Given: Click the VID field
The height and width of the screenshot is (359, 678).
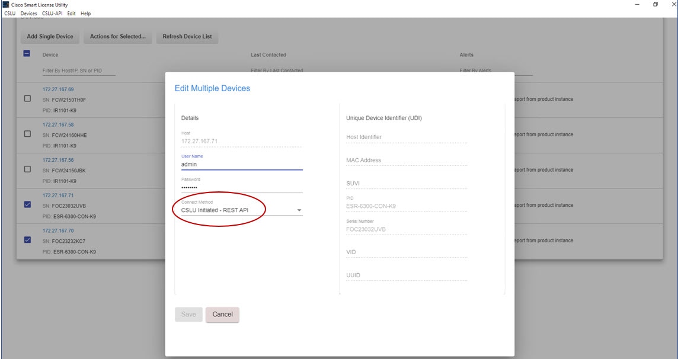Looking at the screenshot, I should pyautogui.click(x=407, y=252).
